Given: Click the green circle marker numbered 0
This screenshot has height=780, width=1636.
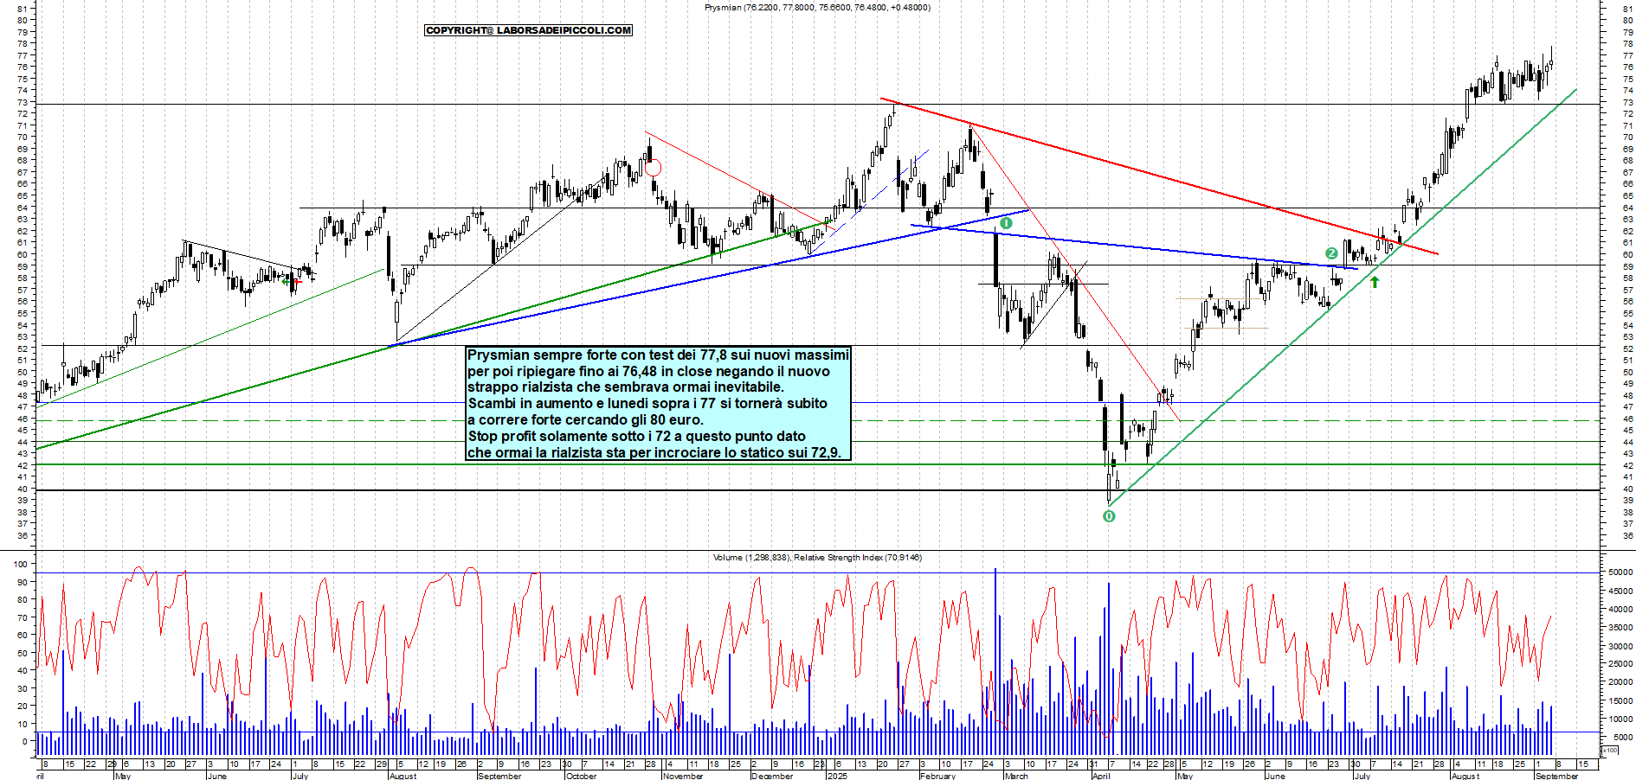Looking at the screenshot, I should click(1109, 516).
